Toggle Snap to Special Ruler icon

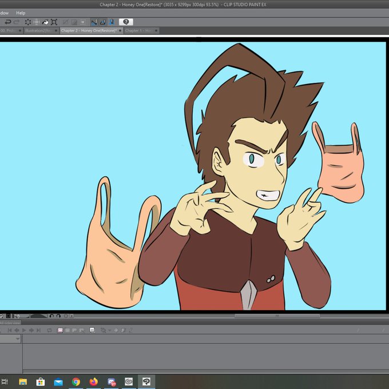point(103,22)
